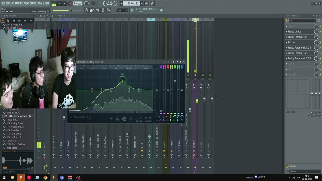This screenshot has width=322, height=181.
Task: Open the Presets menu in Parametric EQ window
Action: [x=166, y=62]
